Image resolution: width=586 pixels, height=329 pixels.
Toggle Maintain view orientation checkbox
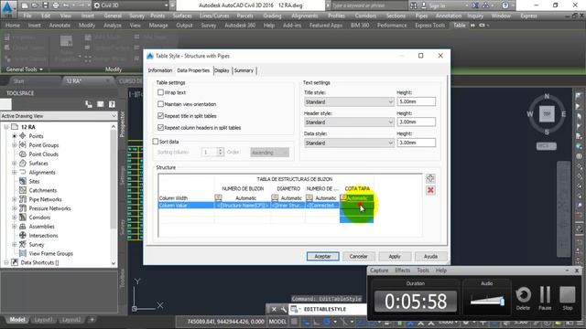tap(161, 103)
